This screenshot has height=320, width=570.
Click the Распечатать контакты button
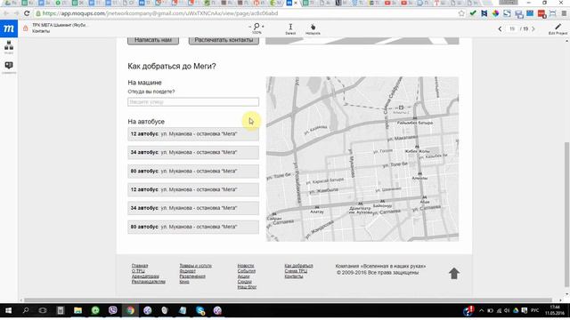(x=224, y=40)
